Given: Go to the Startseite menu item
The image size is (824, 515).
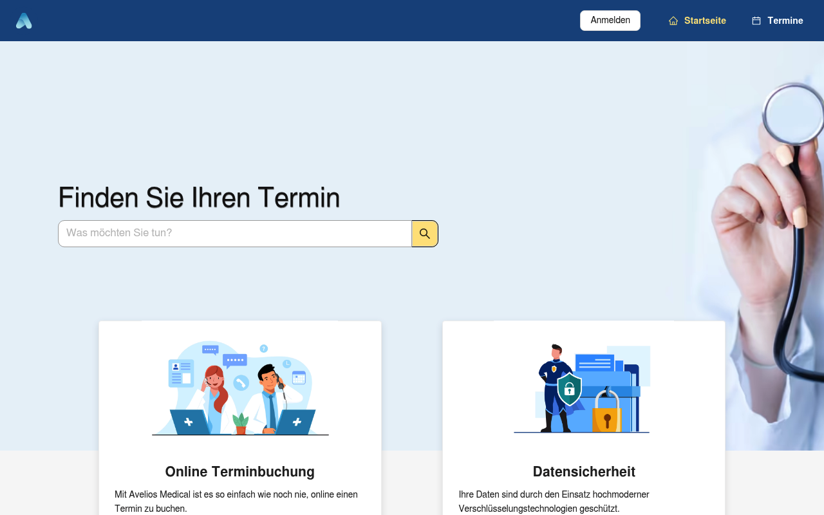Looking at the screenshot, I should click(x=697, y=21).
